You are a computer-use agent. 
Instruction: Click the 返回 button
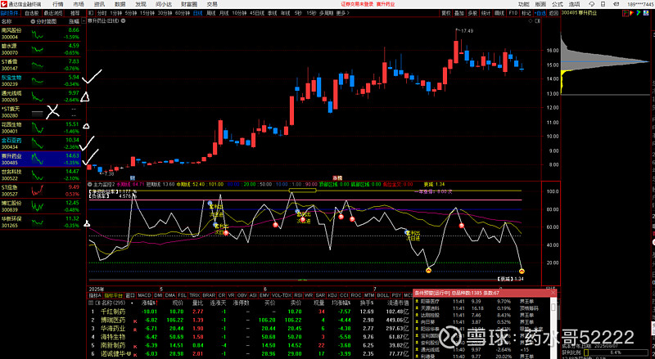(553, 13)
